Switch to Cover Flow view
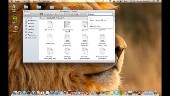Viewport: 170px width, 96px height. (x=51, y=14)
